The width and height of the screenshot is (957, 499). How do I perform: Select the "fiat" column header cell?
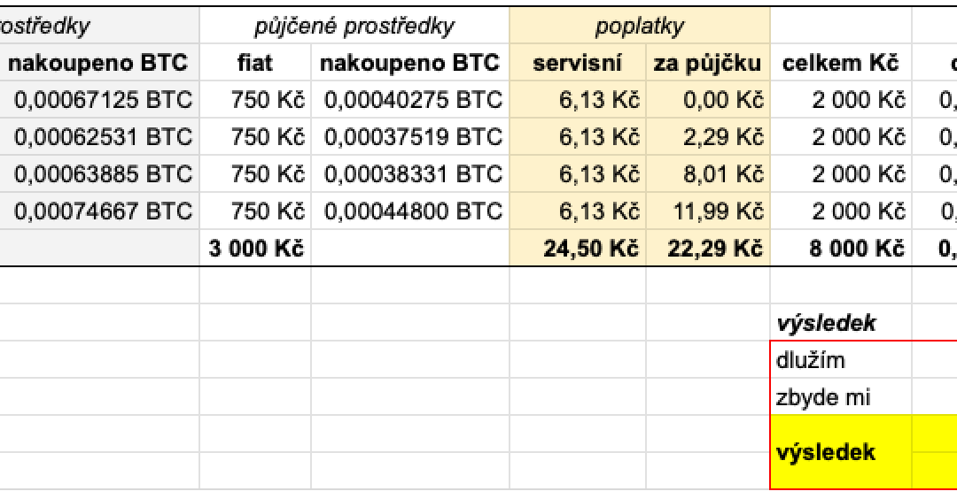click(255, 64)
